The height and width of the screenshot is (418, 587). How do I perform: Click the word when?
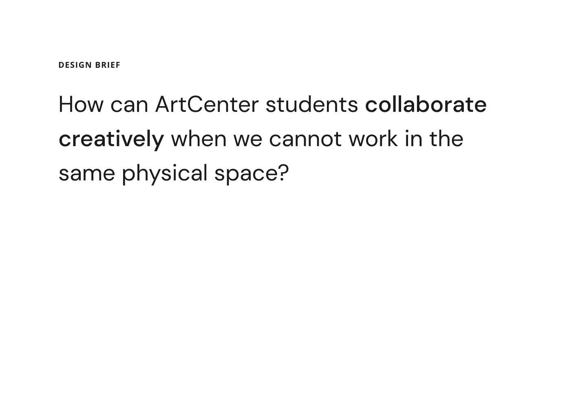[x=199, y=139]
